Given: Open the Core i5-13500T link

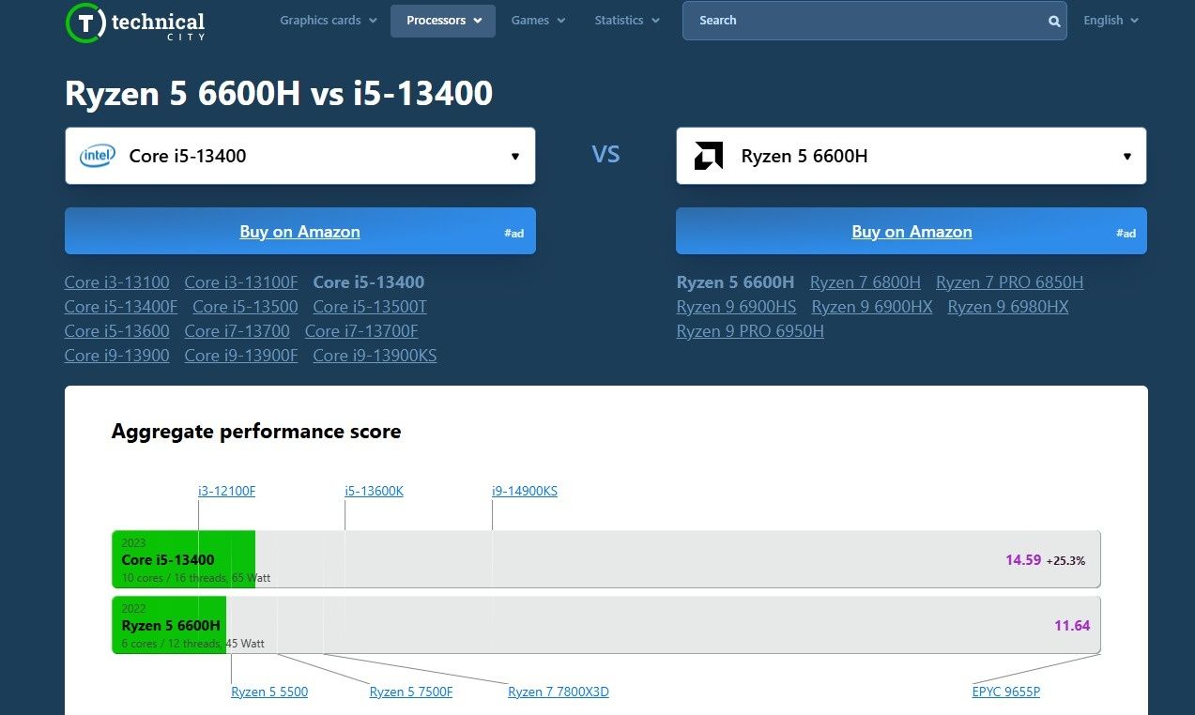Looking at the screenshot, I should [370, 307].
